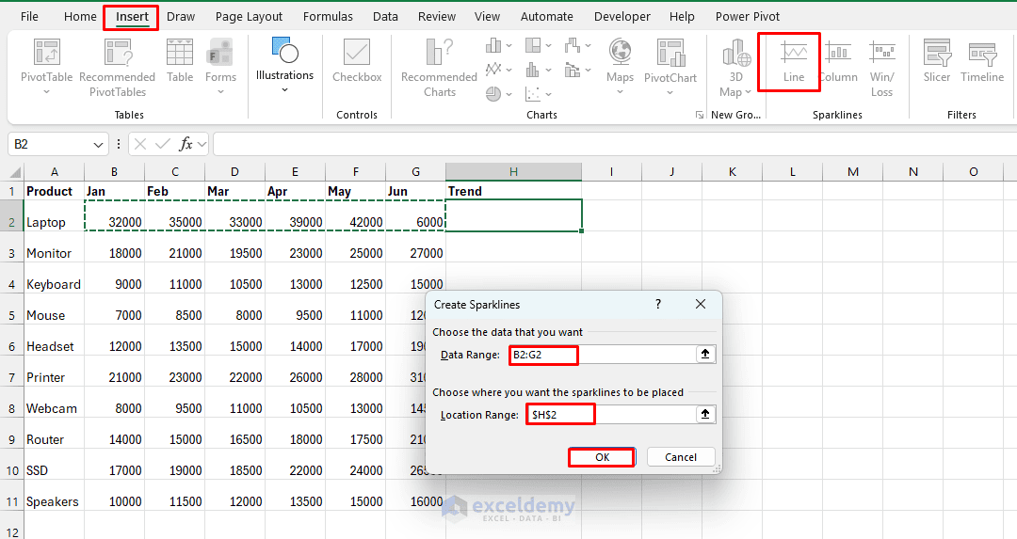Open the Maps dropdown
This screenshot has height=539, width=1017.
[620, 92]
